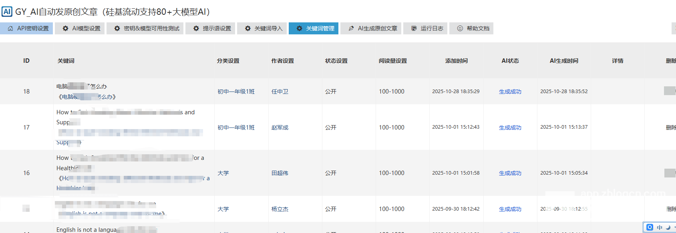676x233 pixels.
Task: Click home icon on API密钥设置 tab
Action: click(10, 28)
